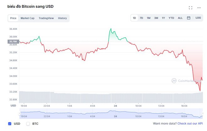The image size is (207, 131).
Task: Click the fullscreen expand icon
Action: [190, 7]
